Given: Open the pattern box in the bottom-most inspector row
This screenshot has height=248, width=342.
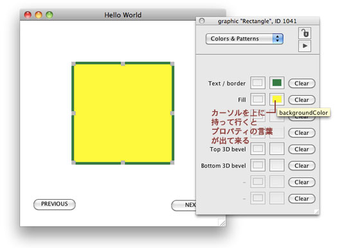Looking at the screenshot, I should 258,198.
